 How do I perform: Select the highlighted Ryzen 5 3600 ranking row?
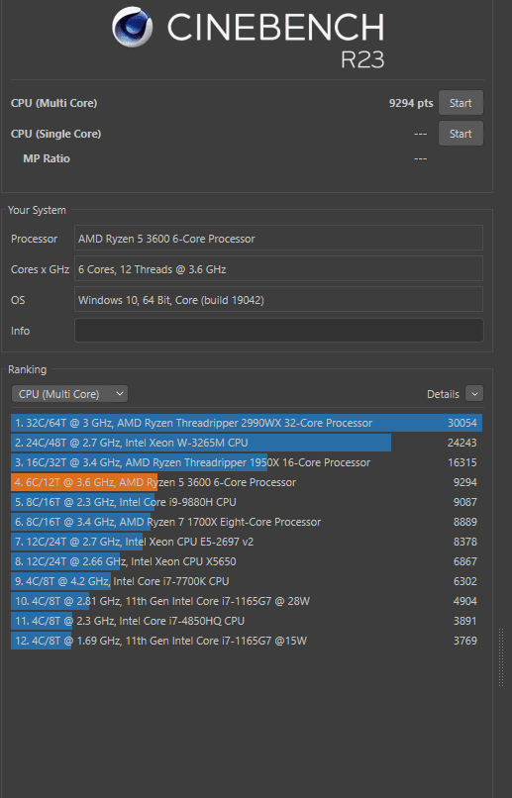(x=247, y=482)
